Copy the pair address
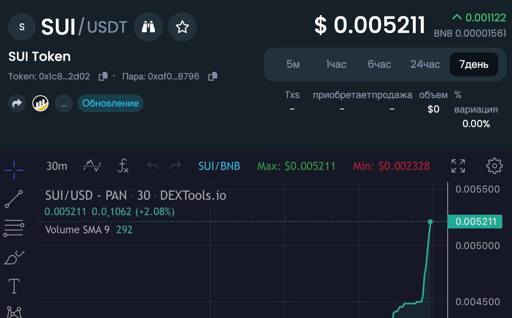Viewport: 512px width, 318px height. tap(213, 76)
